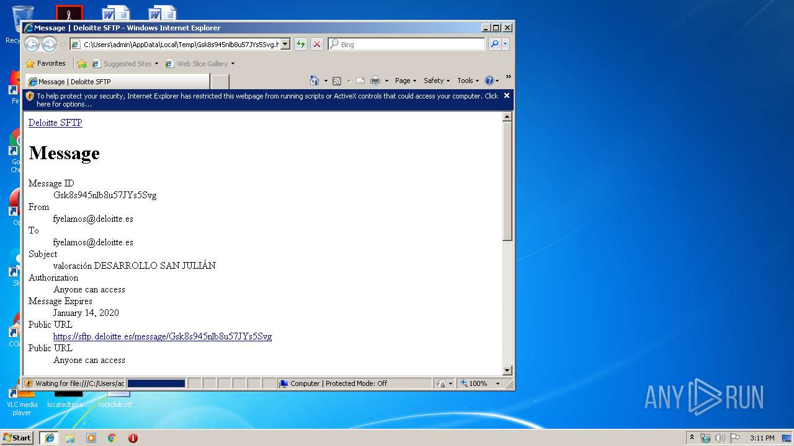
Task: Click the RSS Feeds icon
Action: pyautogui.click(x=337, y=81)
